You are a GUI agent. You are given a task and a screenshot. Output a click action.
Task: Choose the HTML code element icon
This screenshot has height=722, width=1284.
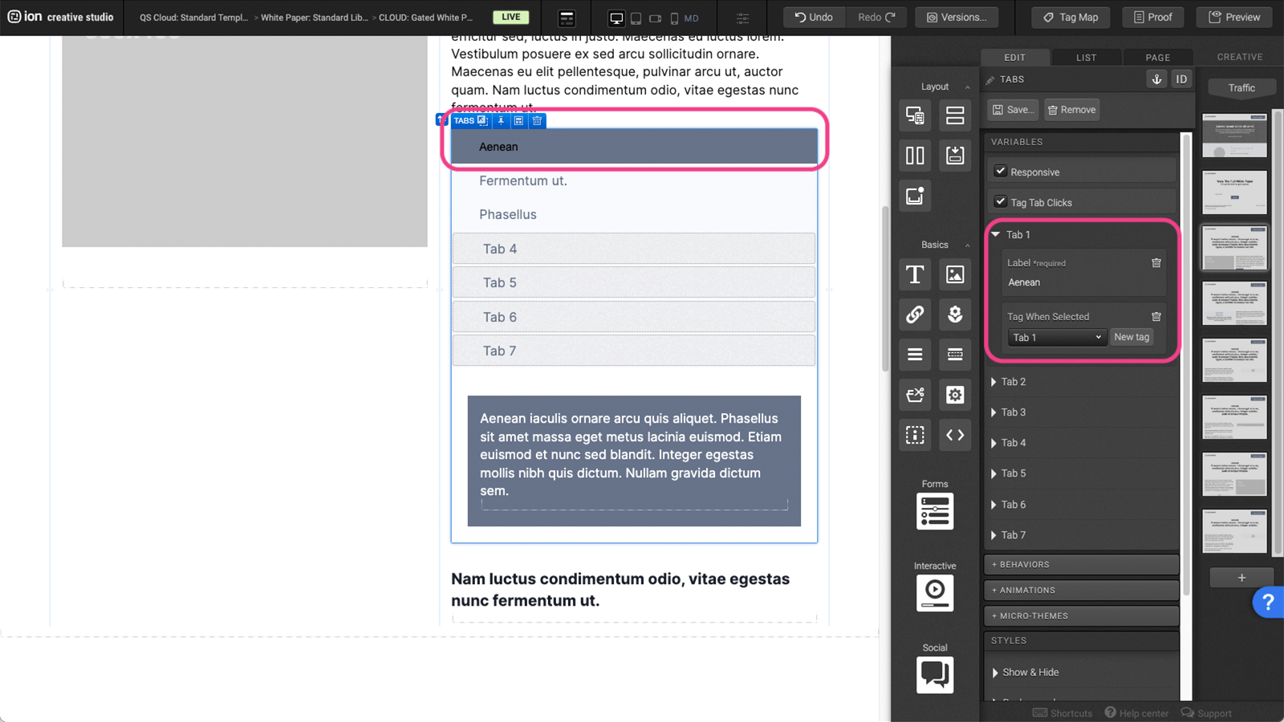[x=955, y=435]
